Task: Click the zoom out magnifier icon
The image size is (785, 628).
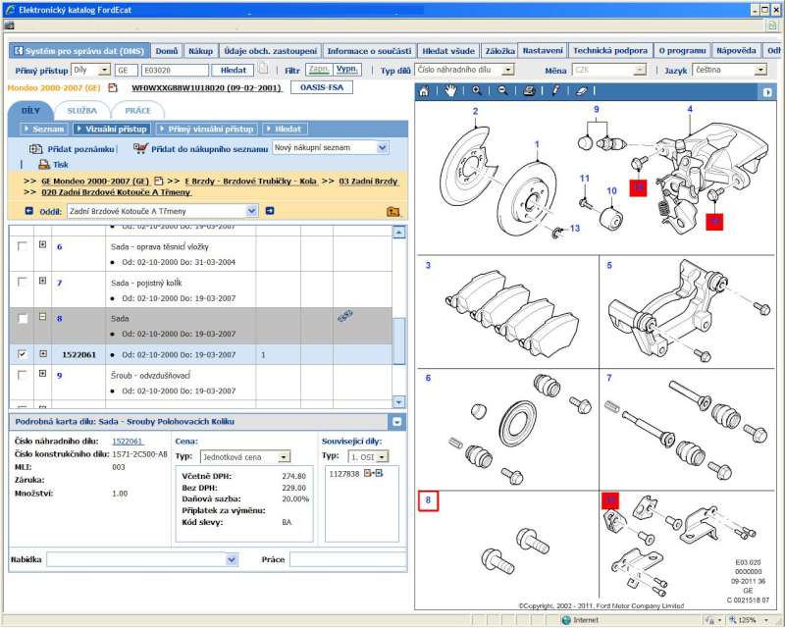Action: 502,91
